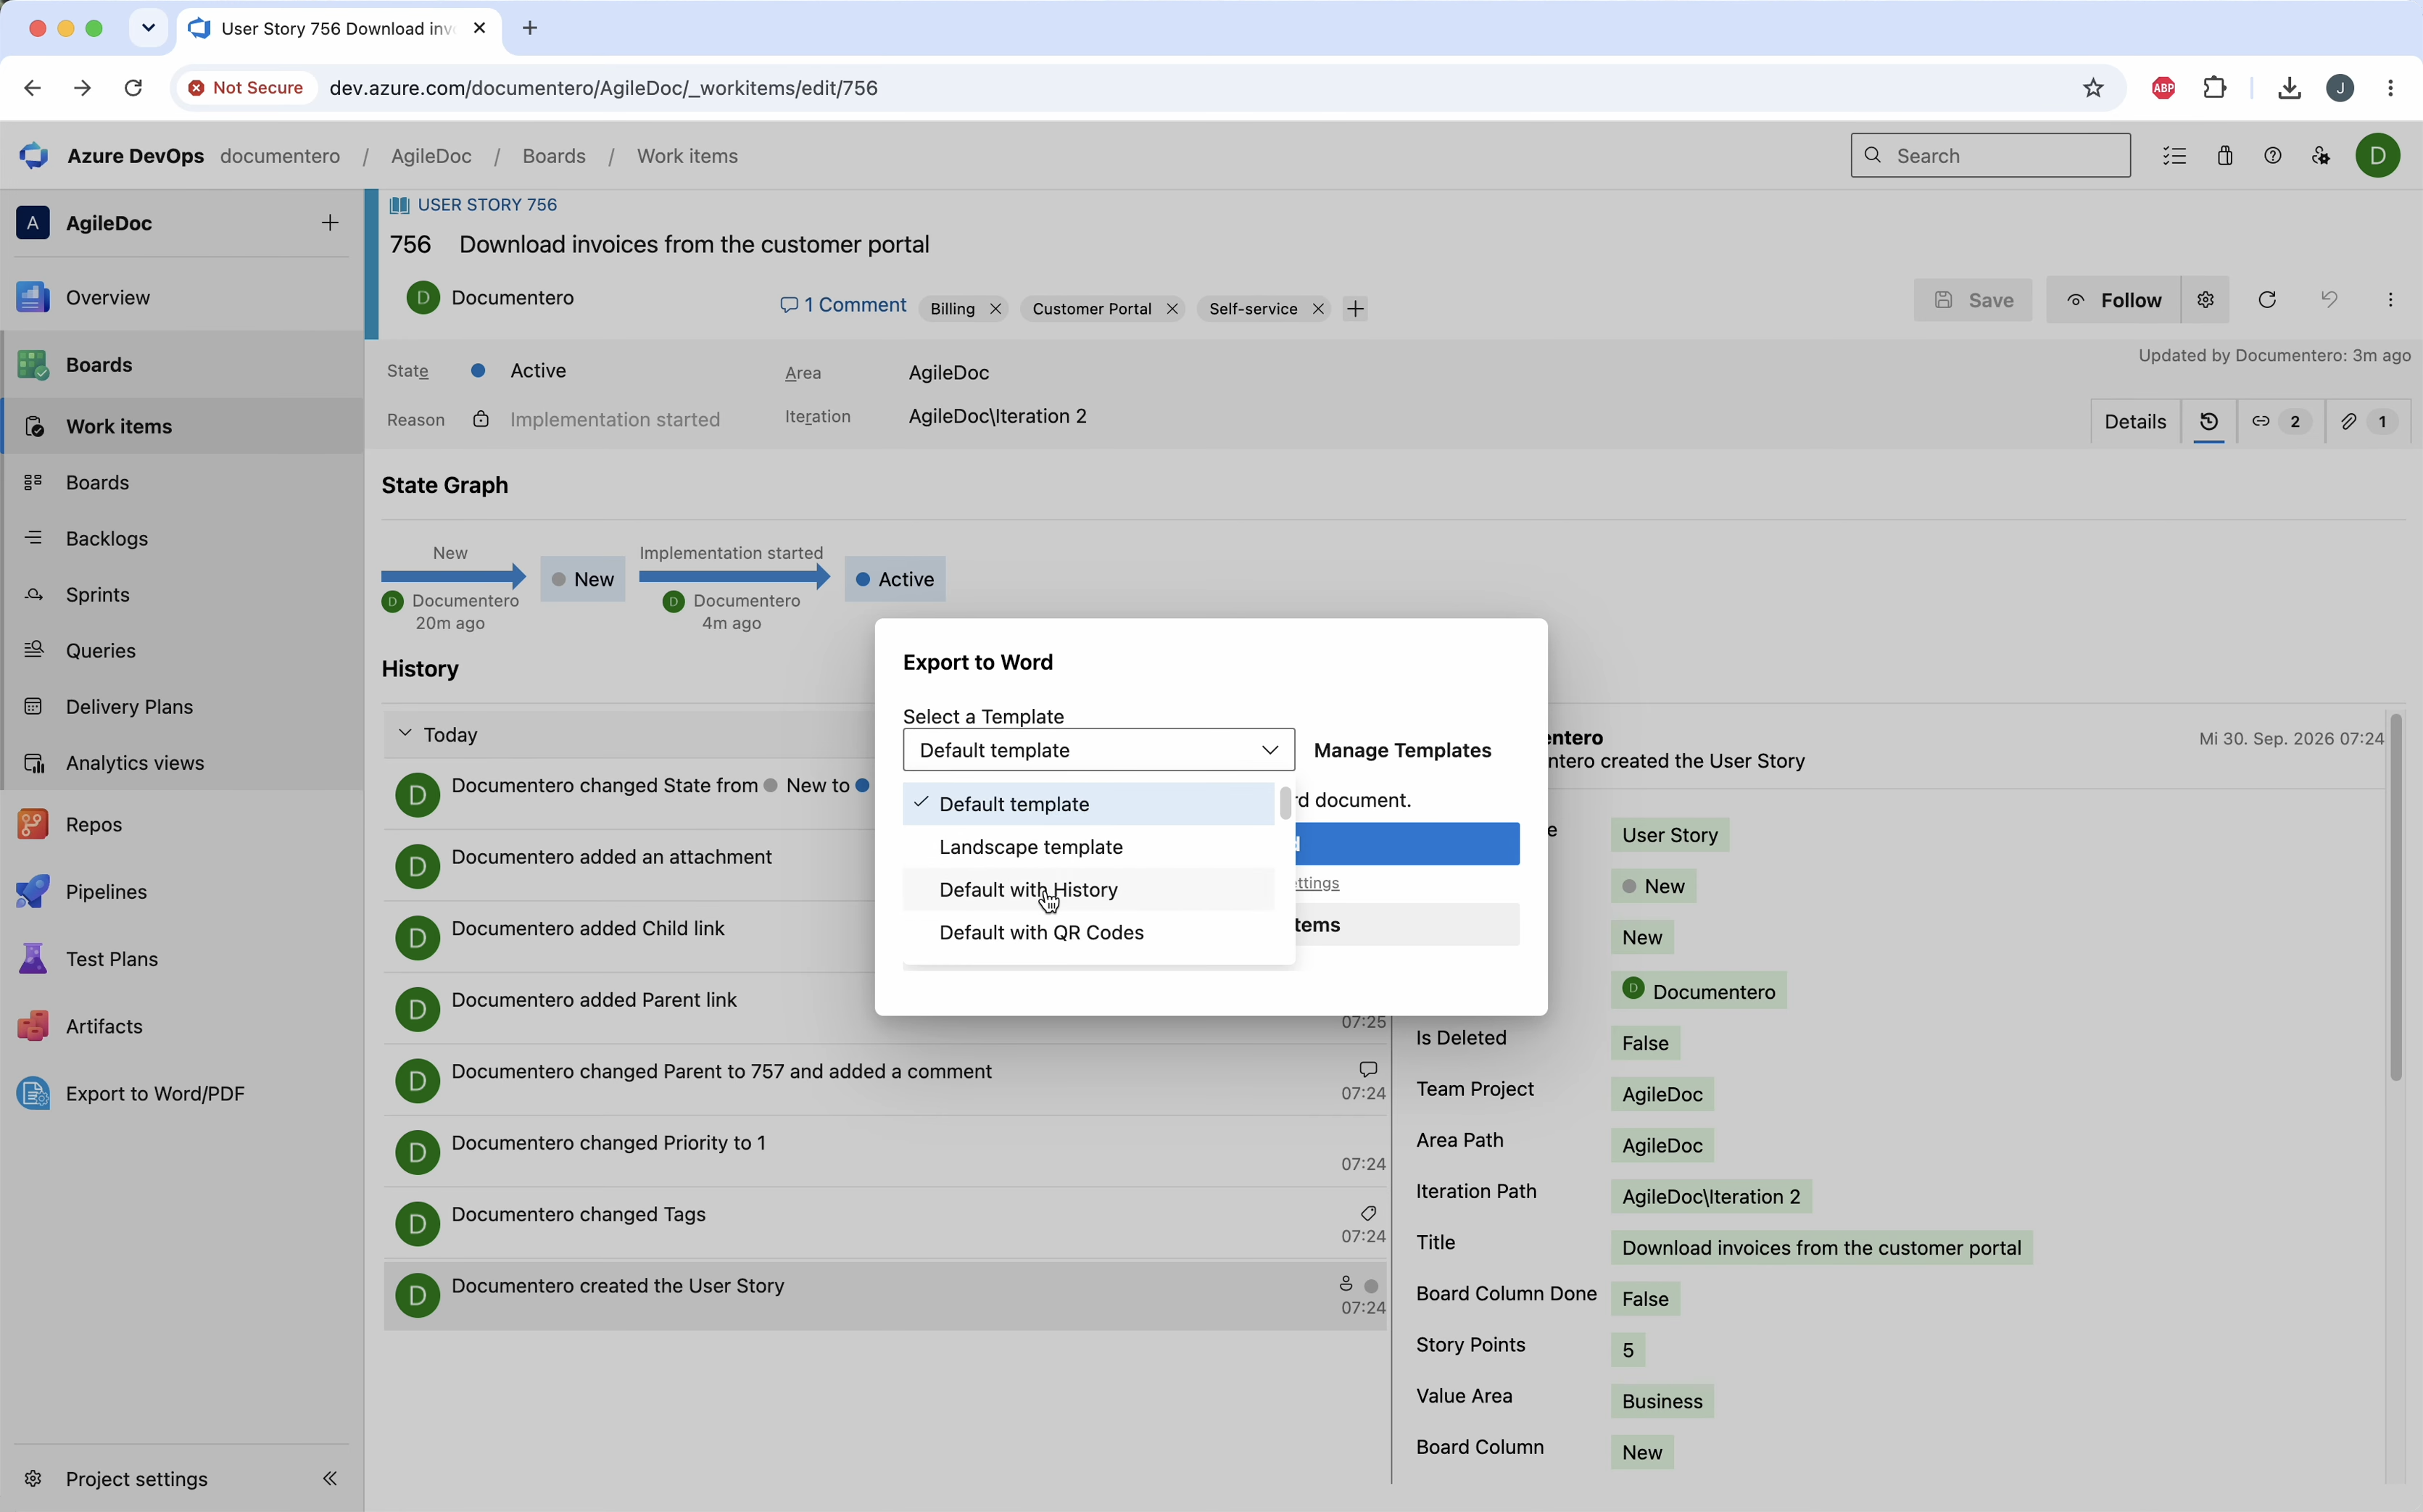Click the history details scrollbar
Viewport: 2423px width, 1512px height.
(x=2395, y=897)
